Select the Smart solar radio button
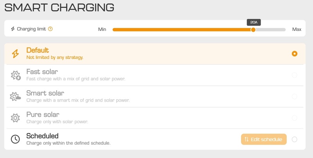Viewport: 313px width, 158px height. 295,96
